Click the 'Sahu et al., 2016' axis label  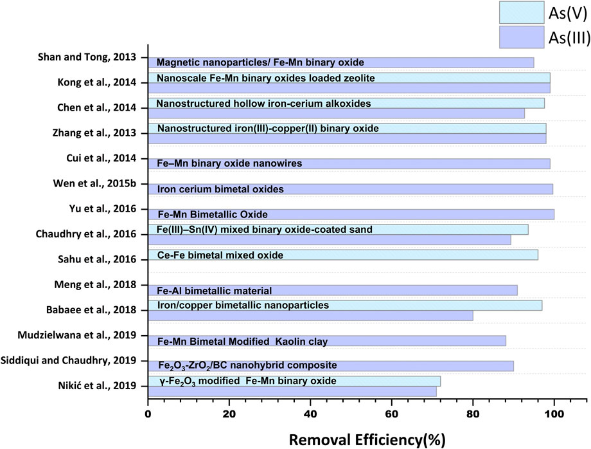97,259
